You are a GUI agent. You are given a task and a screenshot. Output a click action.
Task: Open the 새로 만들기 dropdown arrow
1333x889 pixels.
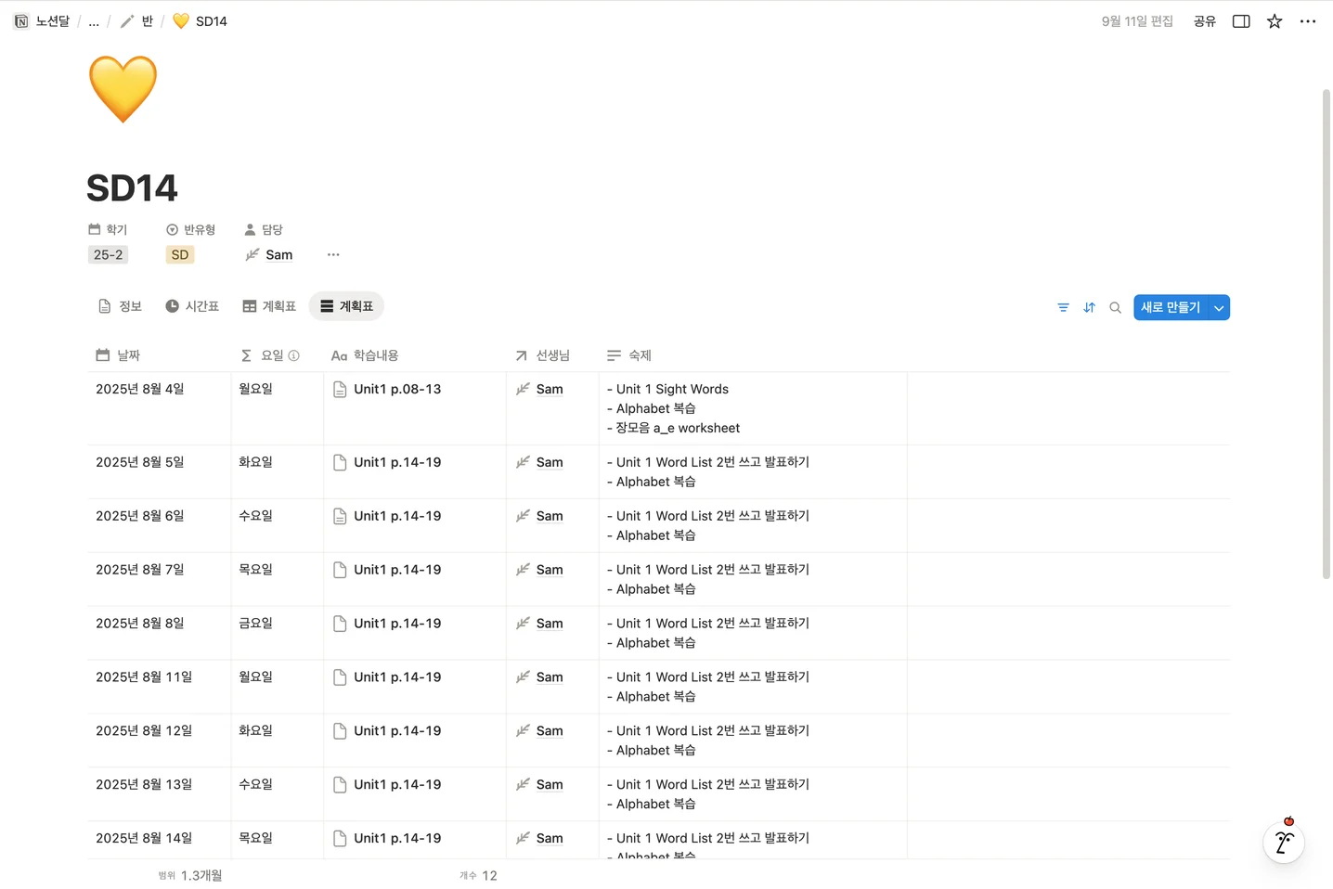tap(1218, 306)
